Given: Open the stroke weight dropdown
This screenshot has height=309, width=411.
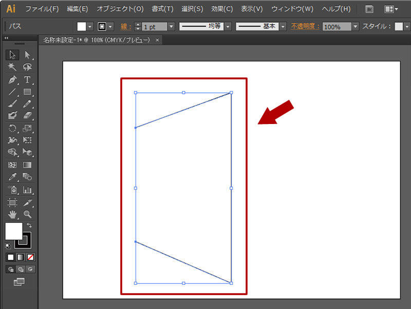Looking at the screenshot, I should 172,26.
